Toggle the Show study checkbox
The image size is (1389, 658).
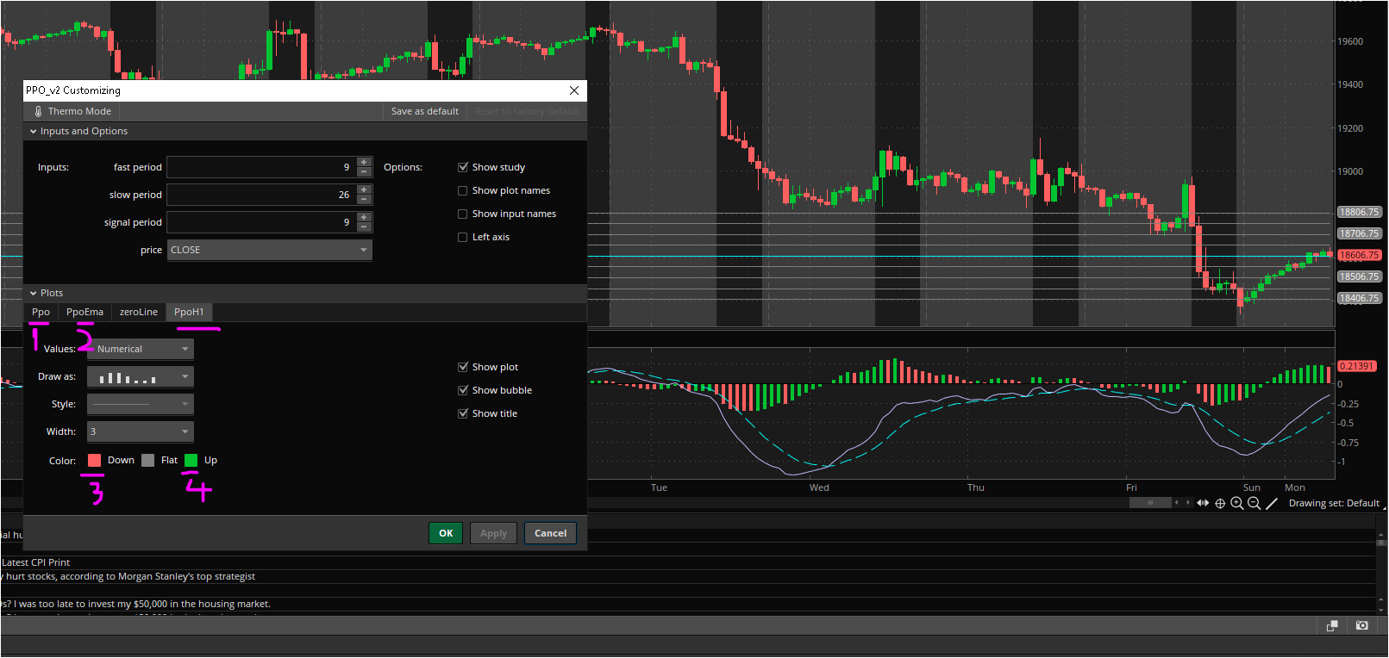[463, 167]
